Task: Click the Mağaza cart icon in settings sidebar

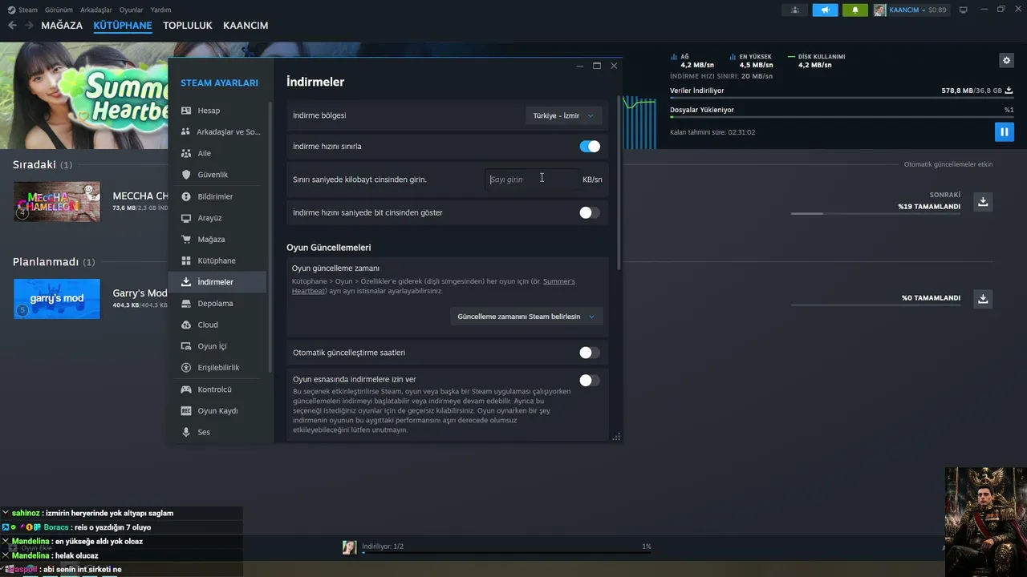Action: pos(186,240)
